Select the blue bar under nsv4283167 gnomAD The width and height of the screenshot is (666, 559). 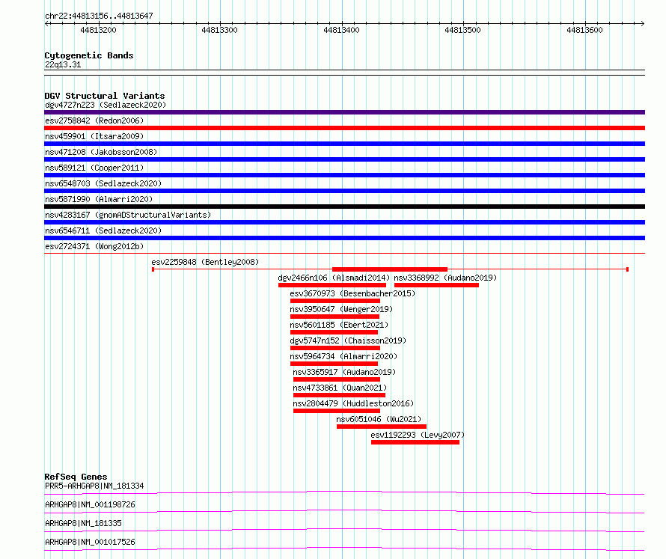(x=344, y=222)
